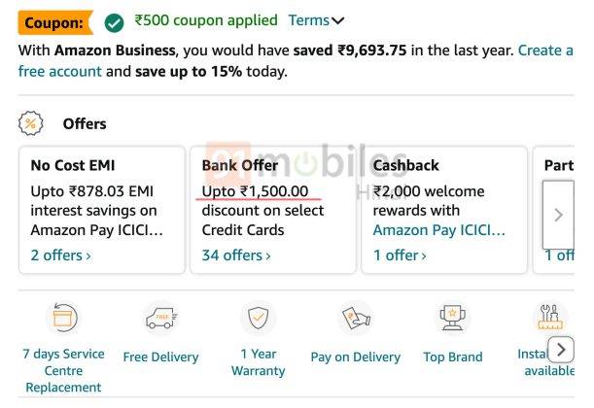The height and width of the screenshot is (408, 594).
Task: Open 7 days Service Centre Replacement details
Action: pos(63,370)
